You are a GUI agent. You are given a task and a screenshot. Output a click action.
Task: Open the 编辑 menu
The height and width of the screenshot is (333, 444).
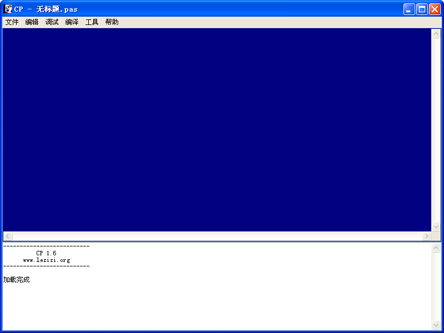point(32,22)
